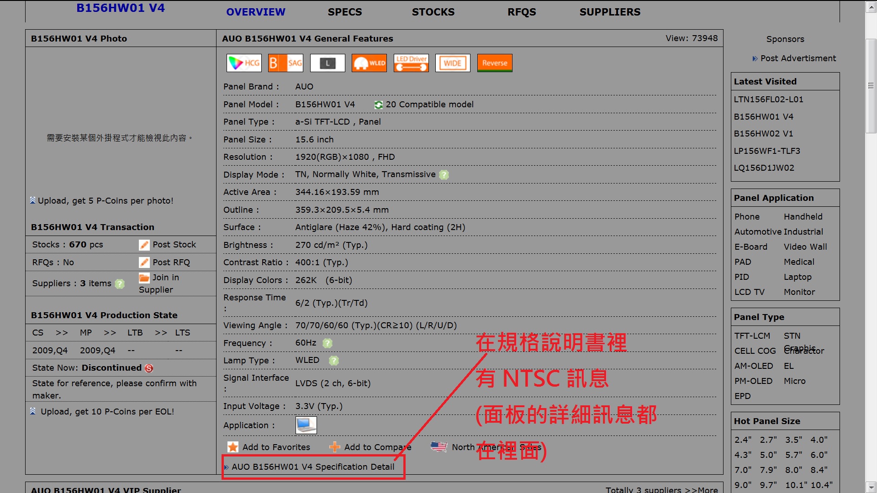The width and height of the screenshot is (877, 493).
Task: Click the HCG high color gamut icon
Action: [x=244, y=63]
